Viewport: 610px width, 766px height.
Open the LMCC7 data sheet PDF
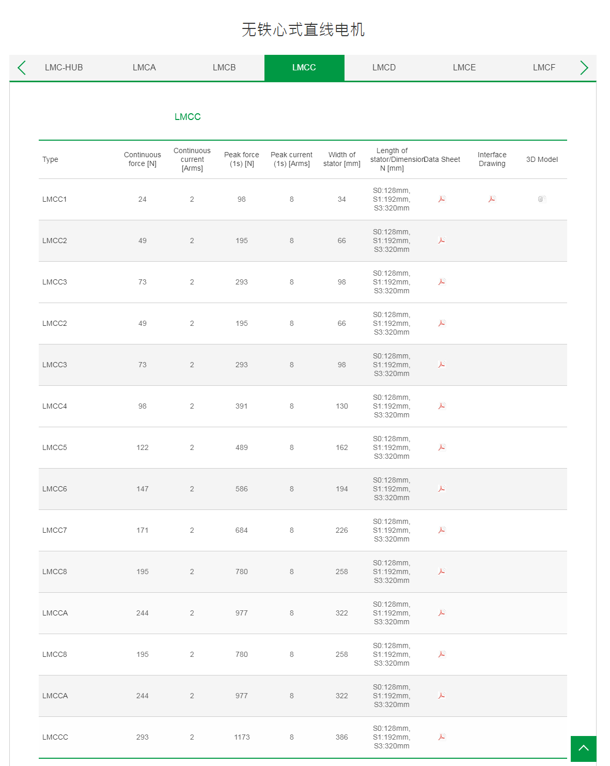tap(442, 530)
